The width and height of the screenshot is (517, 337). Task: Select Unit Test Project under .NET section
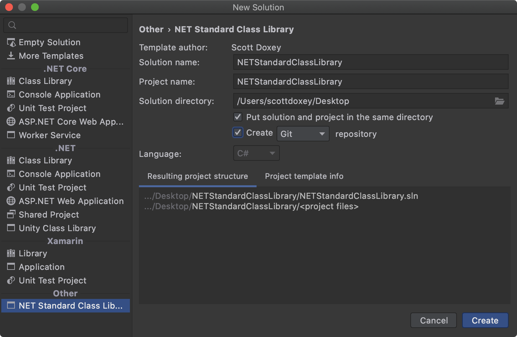(x=66, y=188)
